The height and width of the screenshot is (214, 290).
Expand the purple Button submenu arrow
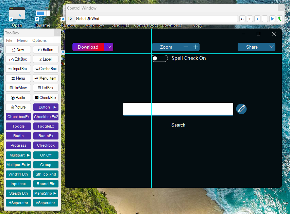tap(55, 107)
